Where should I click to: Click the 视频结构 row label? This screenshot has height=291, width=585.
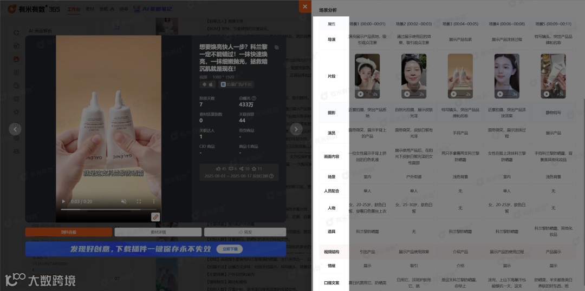point(331,252)
